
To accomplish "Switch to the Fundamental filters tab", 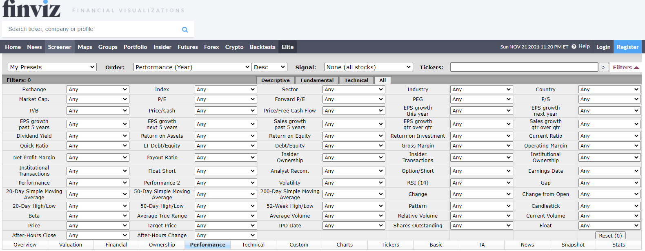I will click(317, 80).
